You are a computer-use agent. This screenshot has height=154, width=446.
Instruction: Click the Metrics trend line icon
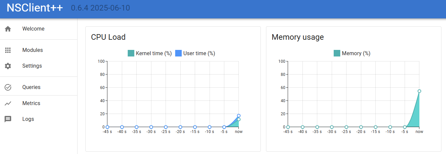coord(8,103)
